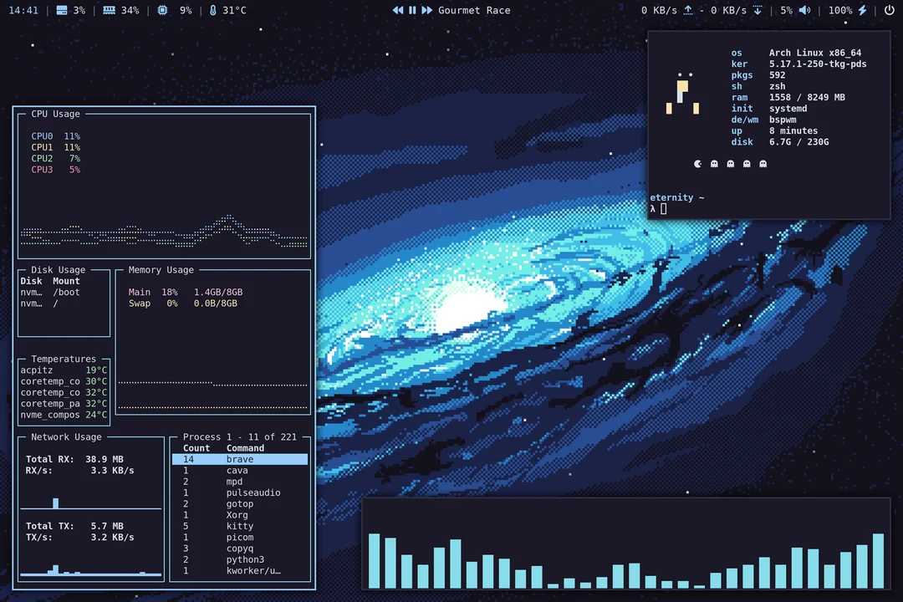The image size is (903, 602).
Task: Skip to the next track
Action: 428,10
